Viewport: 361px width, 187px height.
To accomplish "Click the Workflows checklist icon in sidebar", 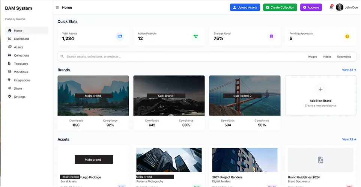I will pyautogui.click(x=9, y=72).
